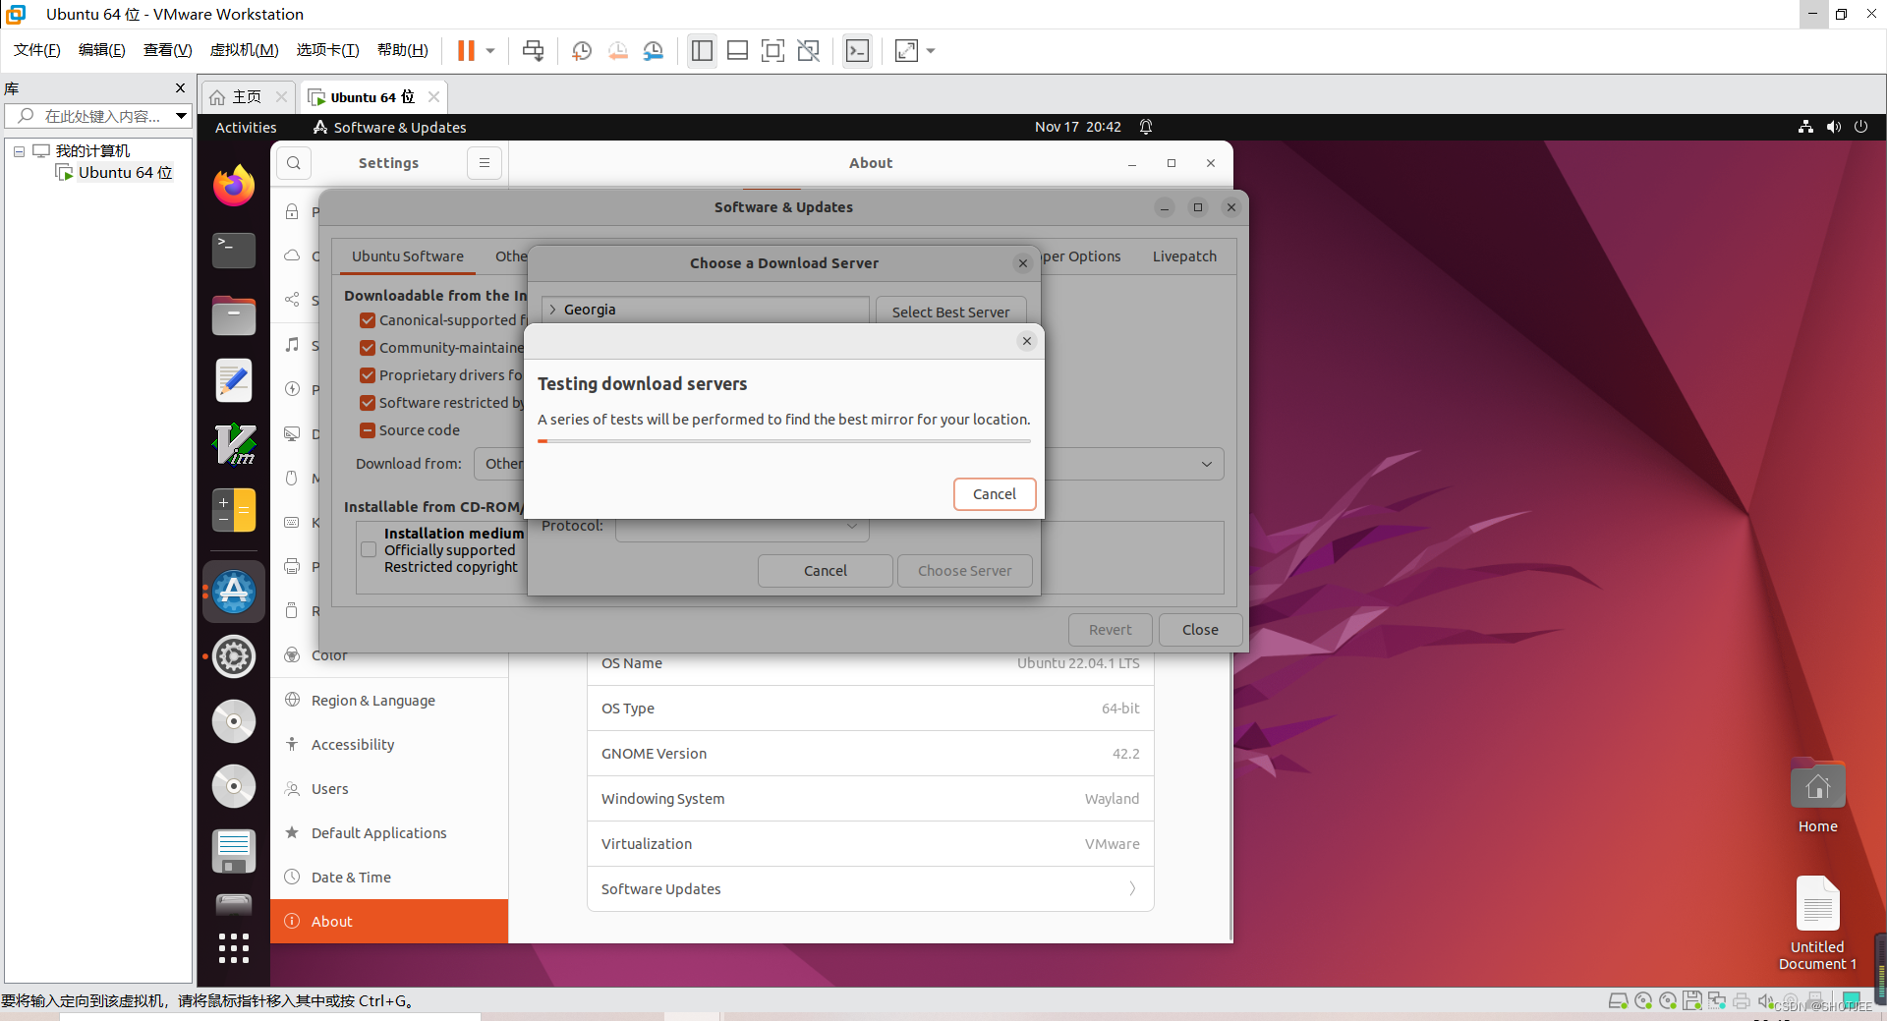
Task: Open Calculator from the dock
Action: (x=234, y=510)
